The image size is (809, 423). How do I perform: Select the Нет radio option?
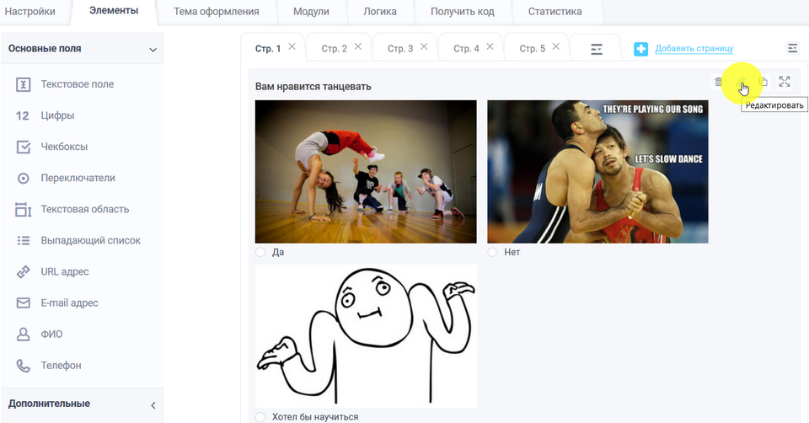click(x=492, y=252)
